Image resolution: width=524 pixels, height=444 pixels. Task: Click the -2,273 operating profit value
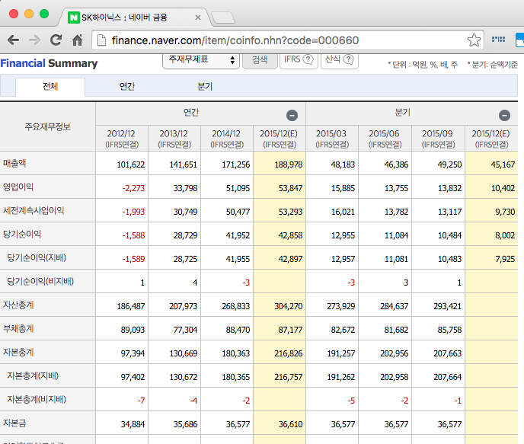click(x=133, y=188)
